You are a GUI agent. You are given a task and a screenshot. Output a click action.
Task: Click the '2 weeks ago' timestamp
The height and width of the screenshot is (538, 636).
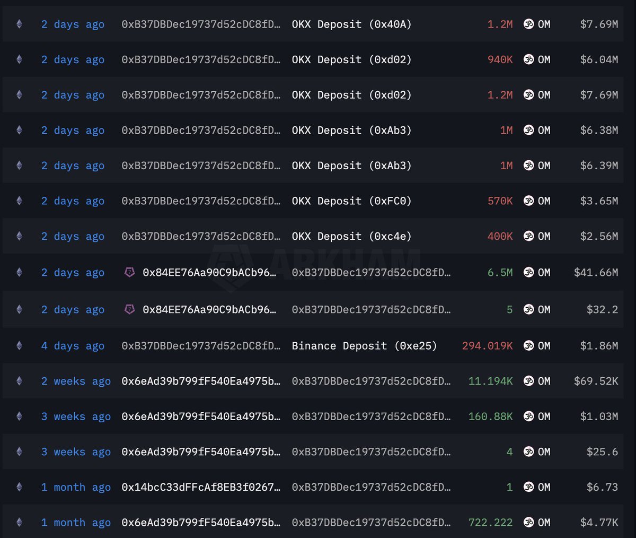[76, 381]
